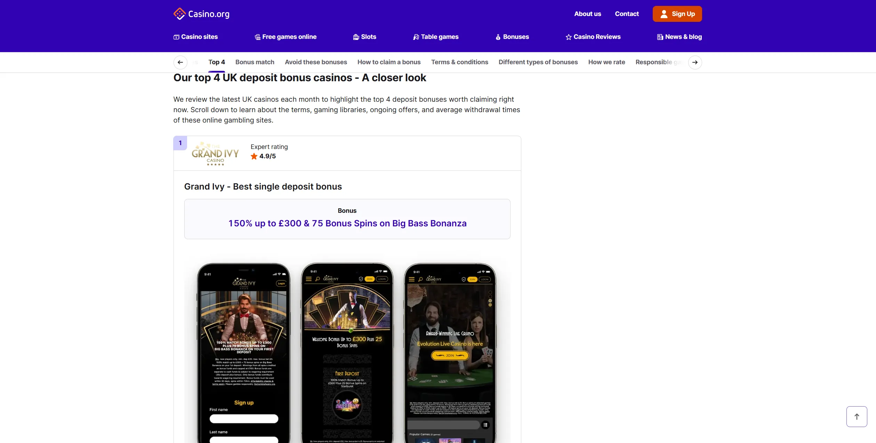876x443 pixels.
Task: Click the '4.9/5' rating value
Action: (267, 156)
